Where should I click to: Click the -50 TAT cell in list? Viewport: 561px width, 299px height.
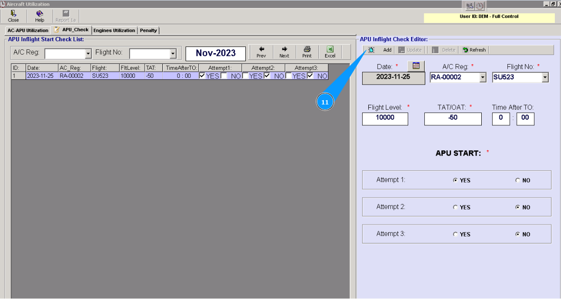153,76
